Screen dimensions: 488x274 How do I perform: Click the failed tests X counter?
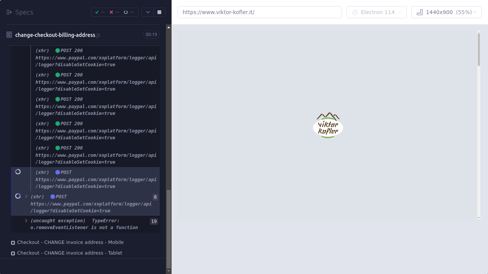tap(114, 12)
